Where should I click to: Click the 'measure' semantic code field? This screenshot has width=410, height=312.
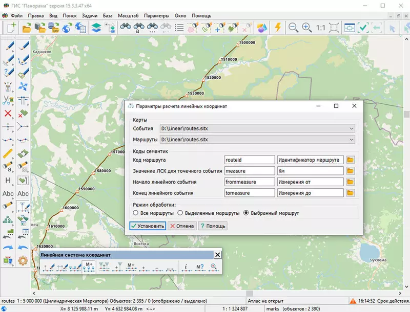point(250,171)
